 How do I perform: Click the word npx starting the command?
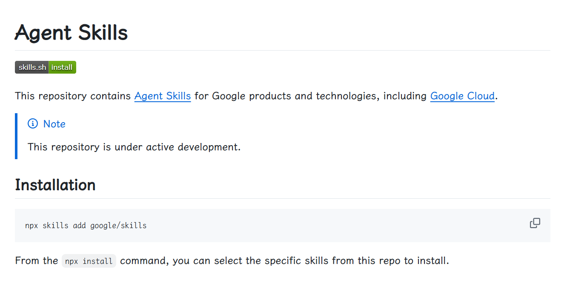31,226
